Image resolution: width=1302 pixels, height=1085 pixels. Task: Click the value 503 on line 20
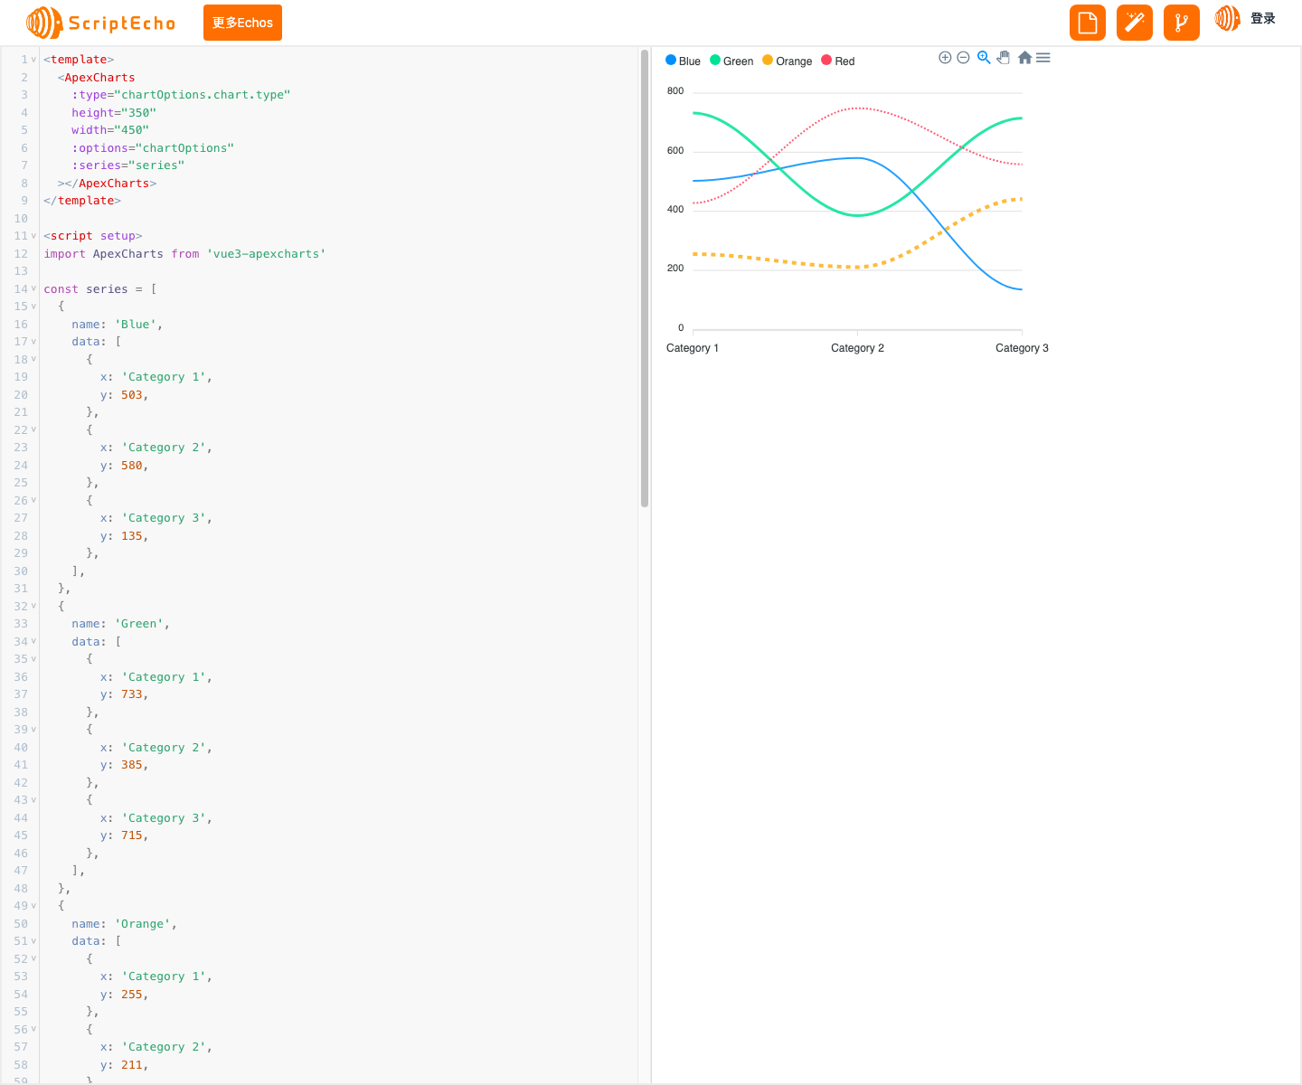pos(132,395)
